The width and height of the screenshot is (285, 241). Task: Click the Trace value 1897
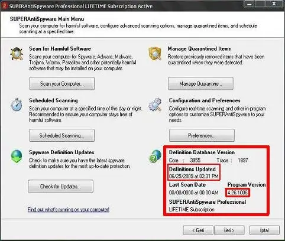coord(242,160)
